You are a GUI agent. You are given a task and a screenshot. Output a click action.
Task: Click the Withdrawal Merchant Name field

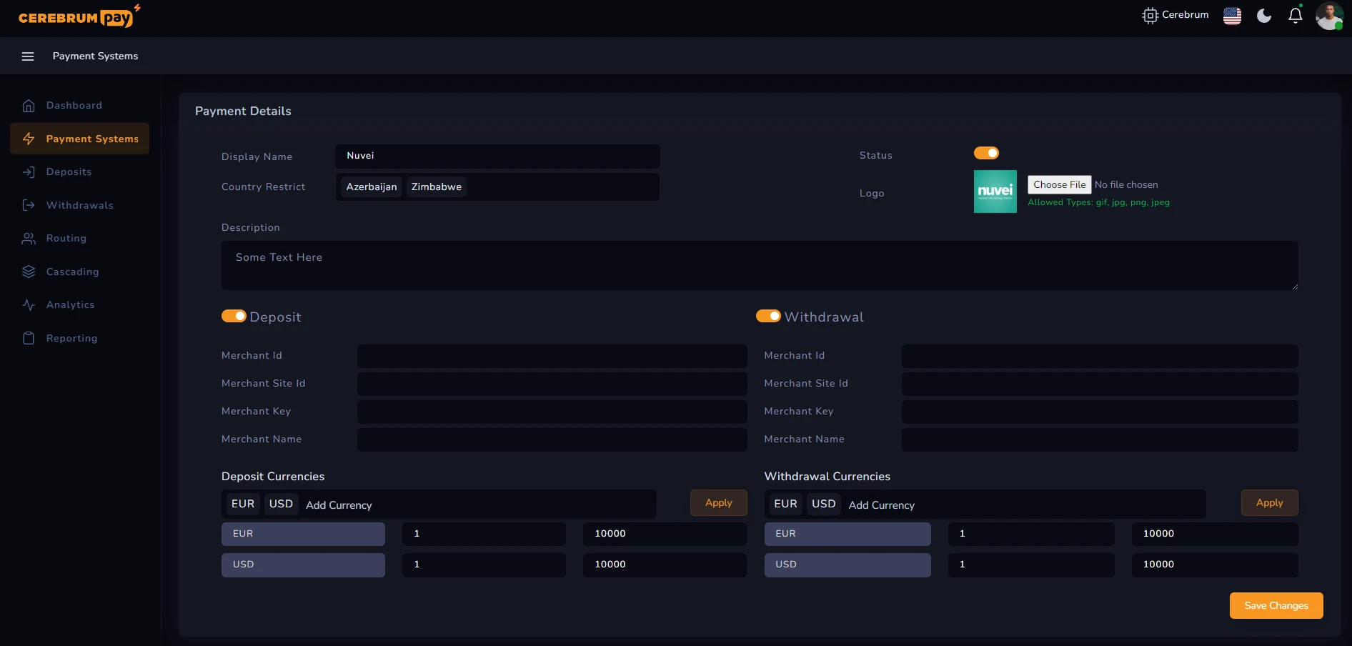[x=1100, y=439]
